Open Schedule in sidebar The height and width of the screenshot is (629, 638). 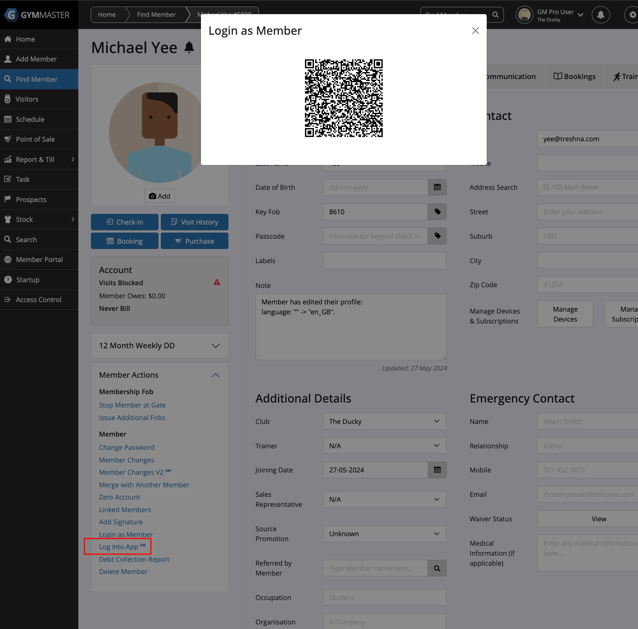(x=39, y=119)
